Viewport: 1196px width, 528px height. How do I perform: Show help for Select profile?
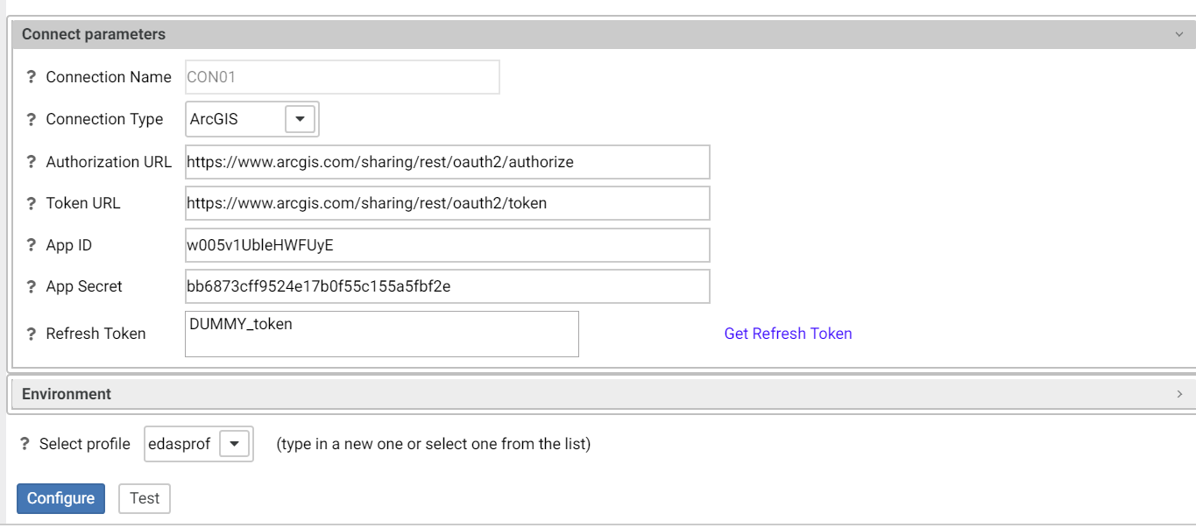(x=25, y=444)
